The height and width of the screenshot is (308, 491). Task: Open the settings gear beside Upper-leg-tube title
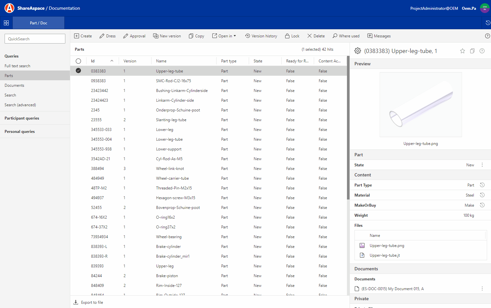pyautogui.click(x=358, y=51)
